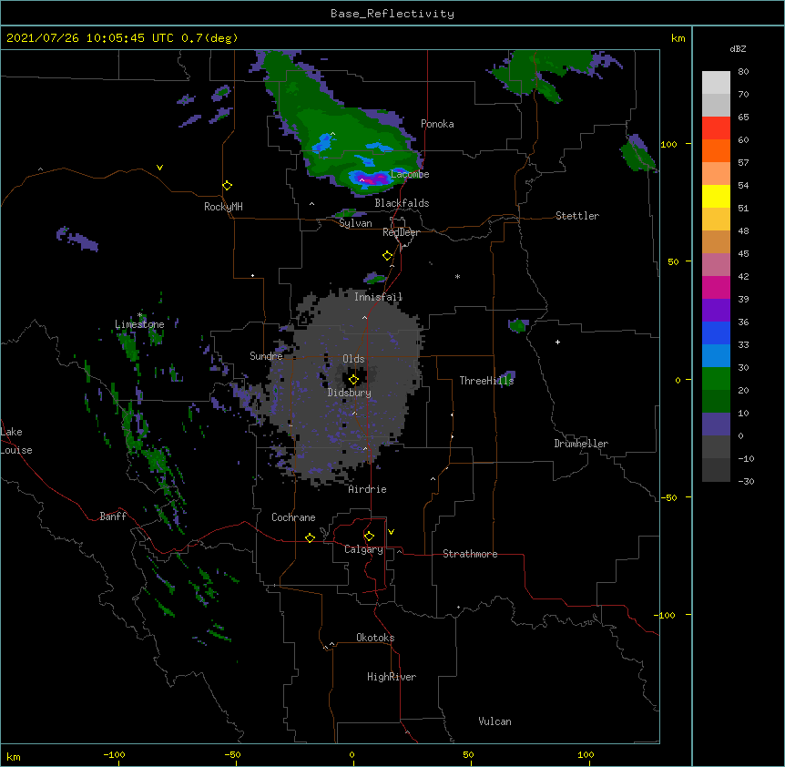Click the Lake Louise label
Viewport: 785px width, 767px height.
coord(16,441)
